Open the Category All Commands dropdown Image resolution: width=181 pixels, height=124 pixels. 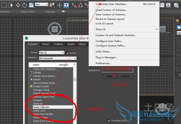[58, 58]
